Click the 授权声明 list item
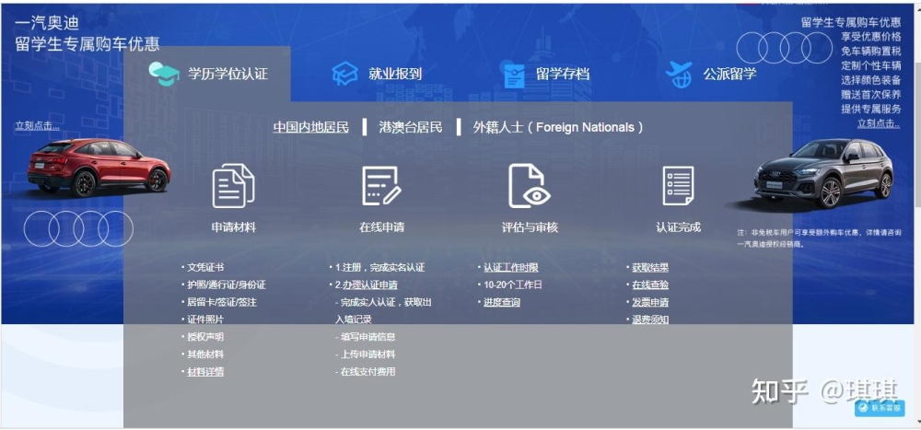Viewport: 921px width, 430px height. tap(205, 337)
